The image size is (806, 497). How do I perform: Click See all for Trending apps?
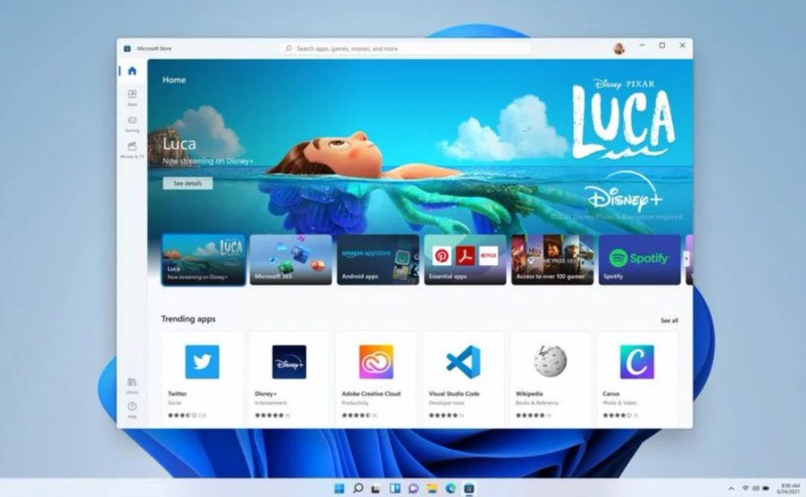[669, 320]
